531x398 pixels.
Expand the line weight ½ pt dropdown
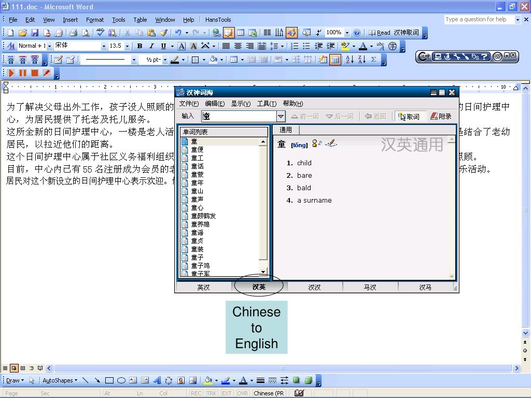[x=165, y=60]
